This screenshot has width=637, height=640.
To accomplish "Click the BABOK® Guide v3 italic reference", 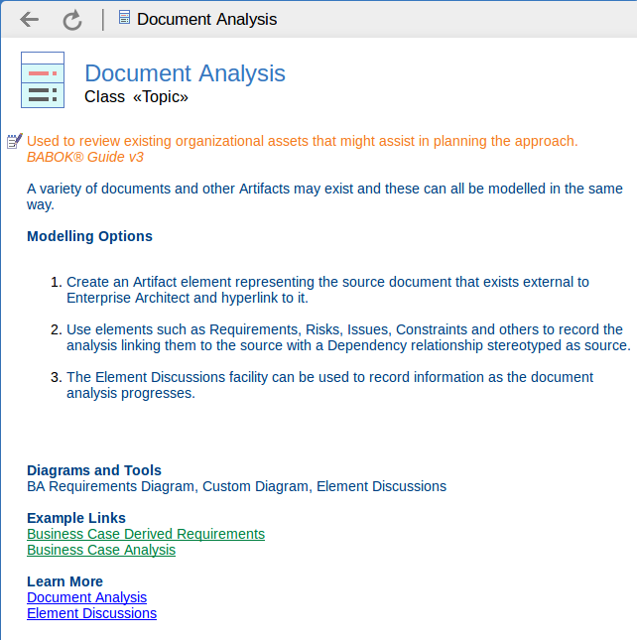I will point(85,157).
